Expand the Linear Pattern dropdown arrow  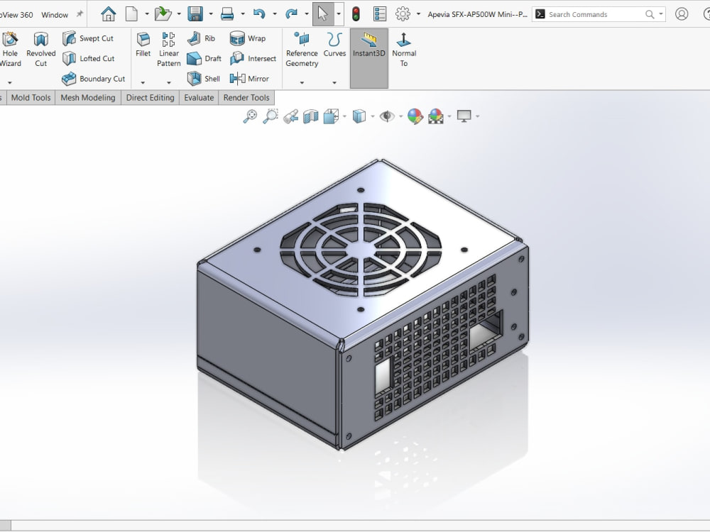tap(169, 83)
